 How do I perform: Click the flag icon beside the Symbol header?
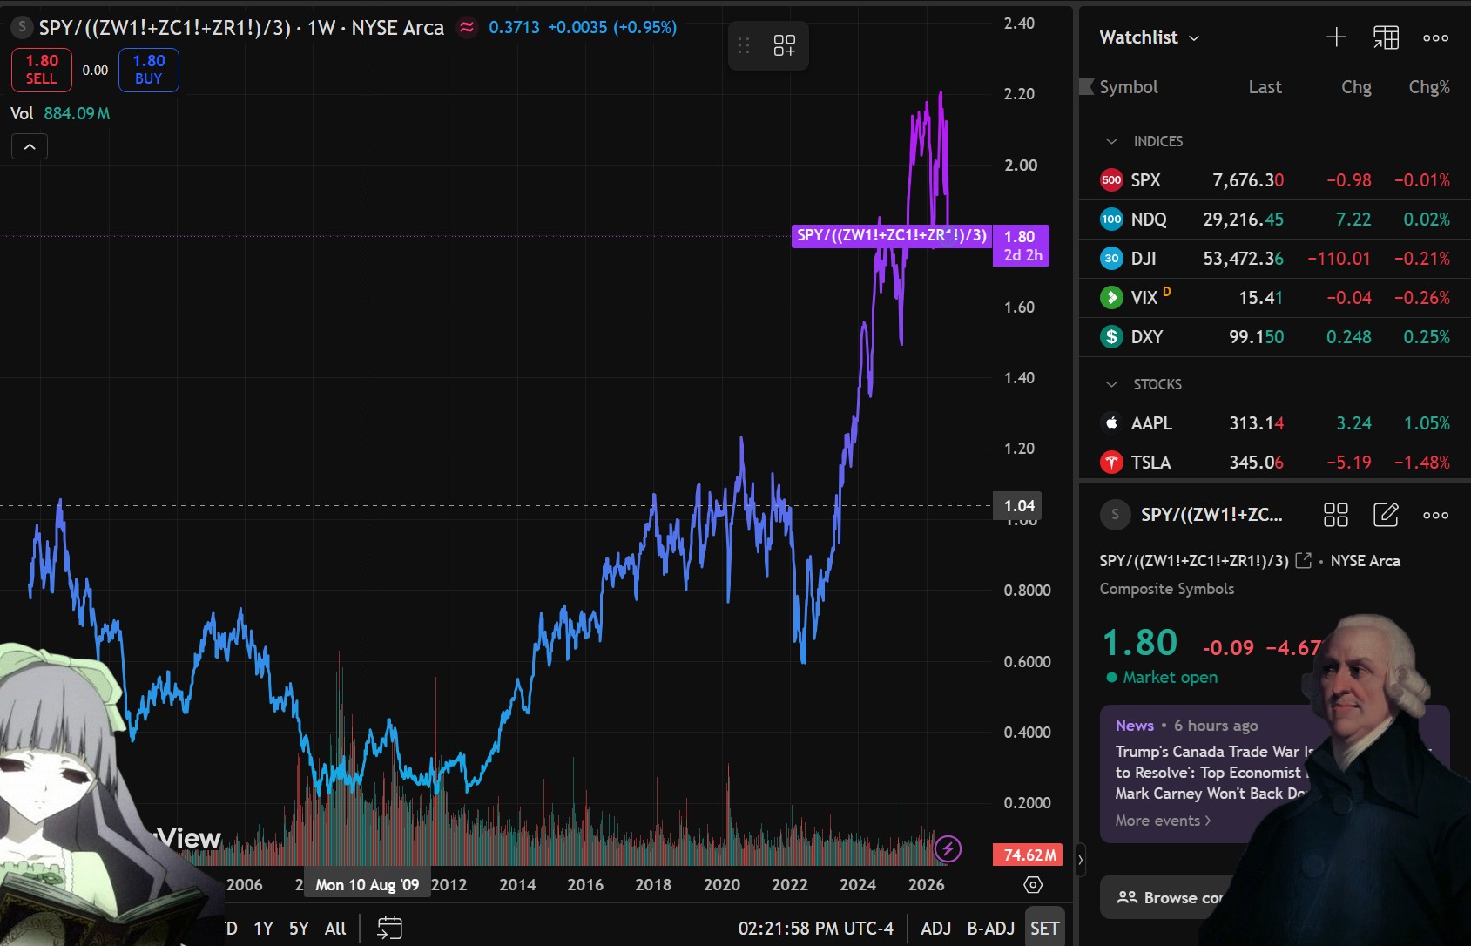coord(1086,87)
